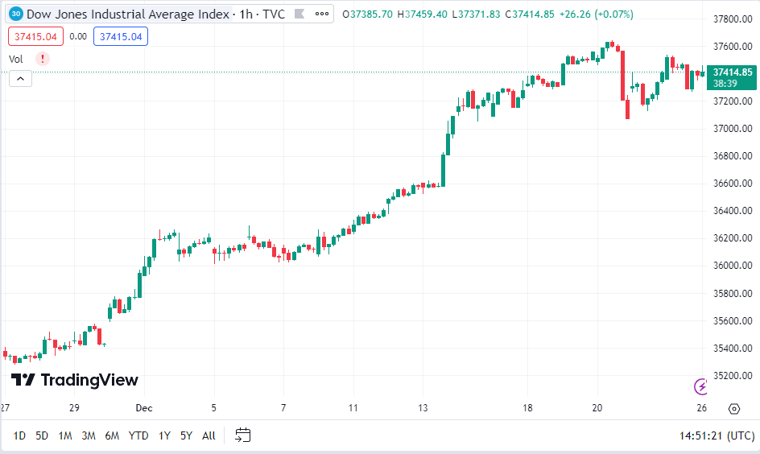The width and height of the screenshot is (760, 454).
Task: Open the go-to-date calendar icon
Action: click(243, 435)
